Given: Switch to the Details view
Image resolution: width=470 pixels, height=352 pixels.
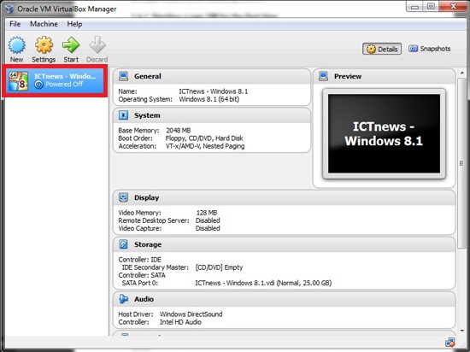Looking at the screenshot, I should click(382, 49).
